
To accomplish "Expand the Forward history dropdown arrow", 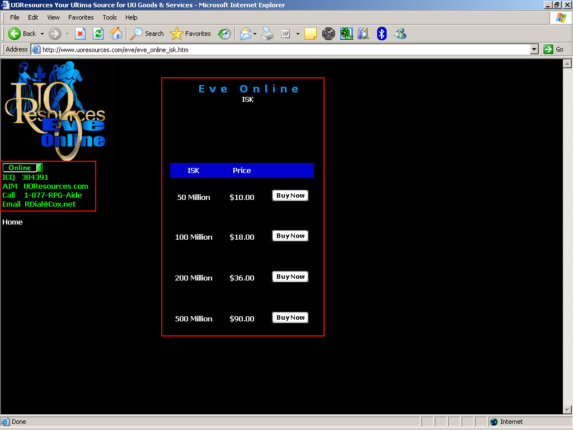I will click(67, 34).
